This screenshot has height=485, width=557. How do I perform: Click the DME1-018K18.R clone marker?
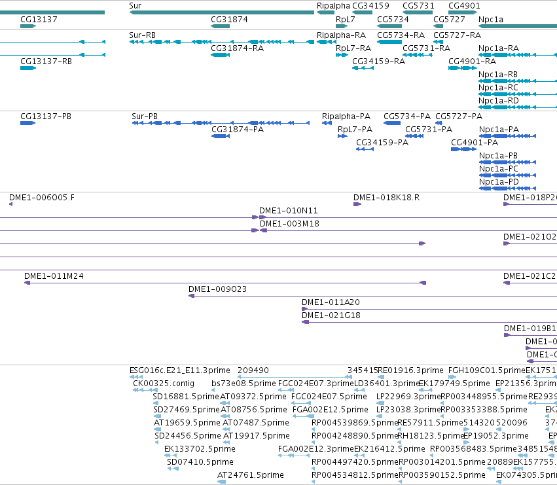click(x=357, y=204)
